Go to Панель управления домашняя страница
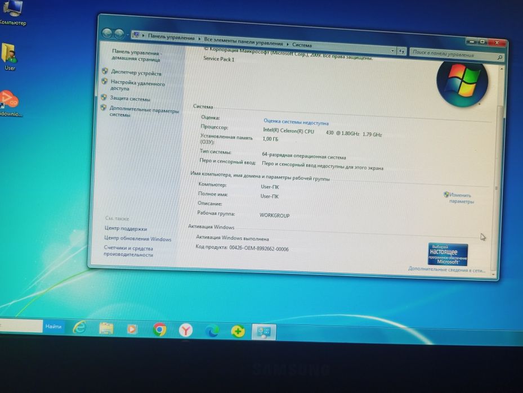523x393 pixels. click(136, 56)
